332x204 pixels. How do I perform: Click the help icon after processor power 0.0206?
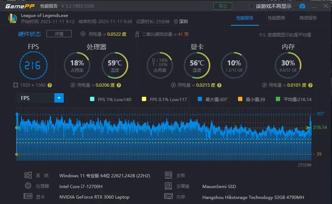119,85
